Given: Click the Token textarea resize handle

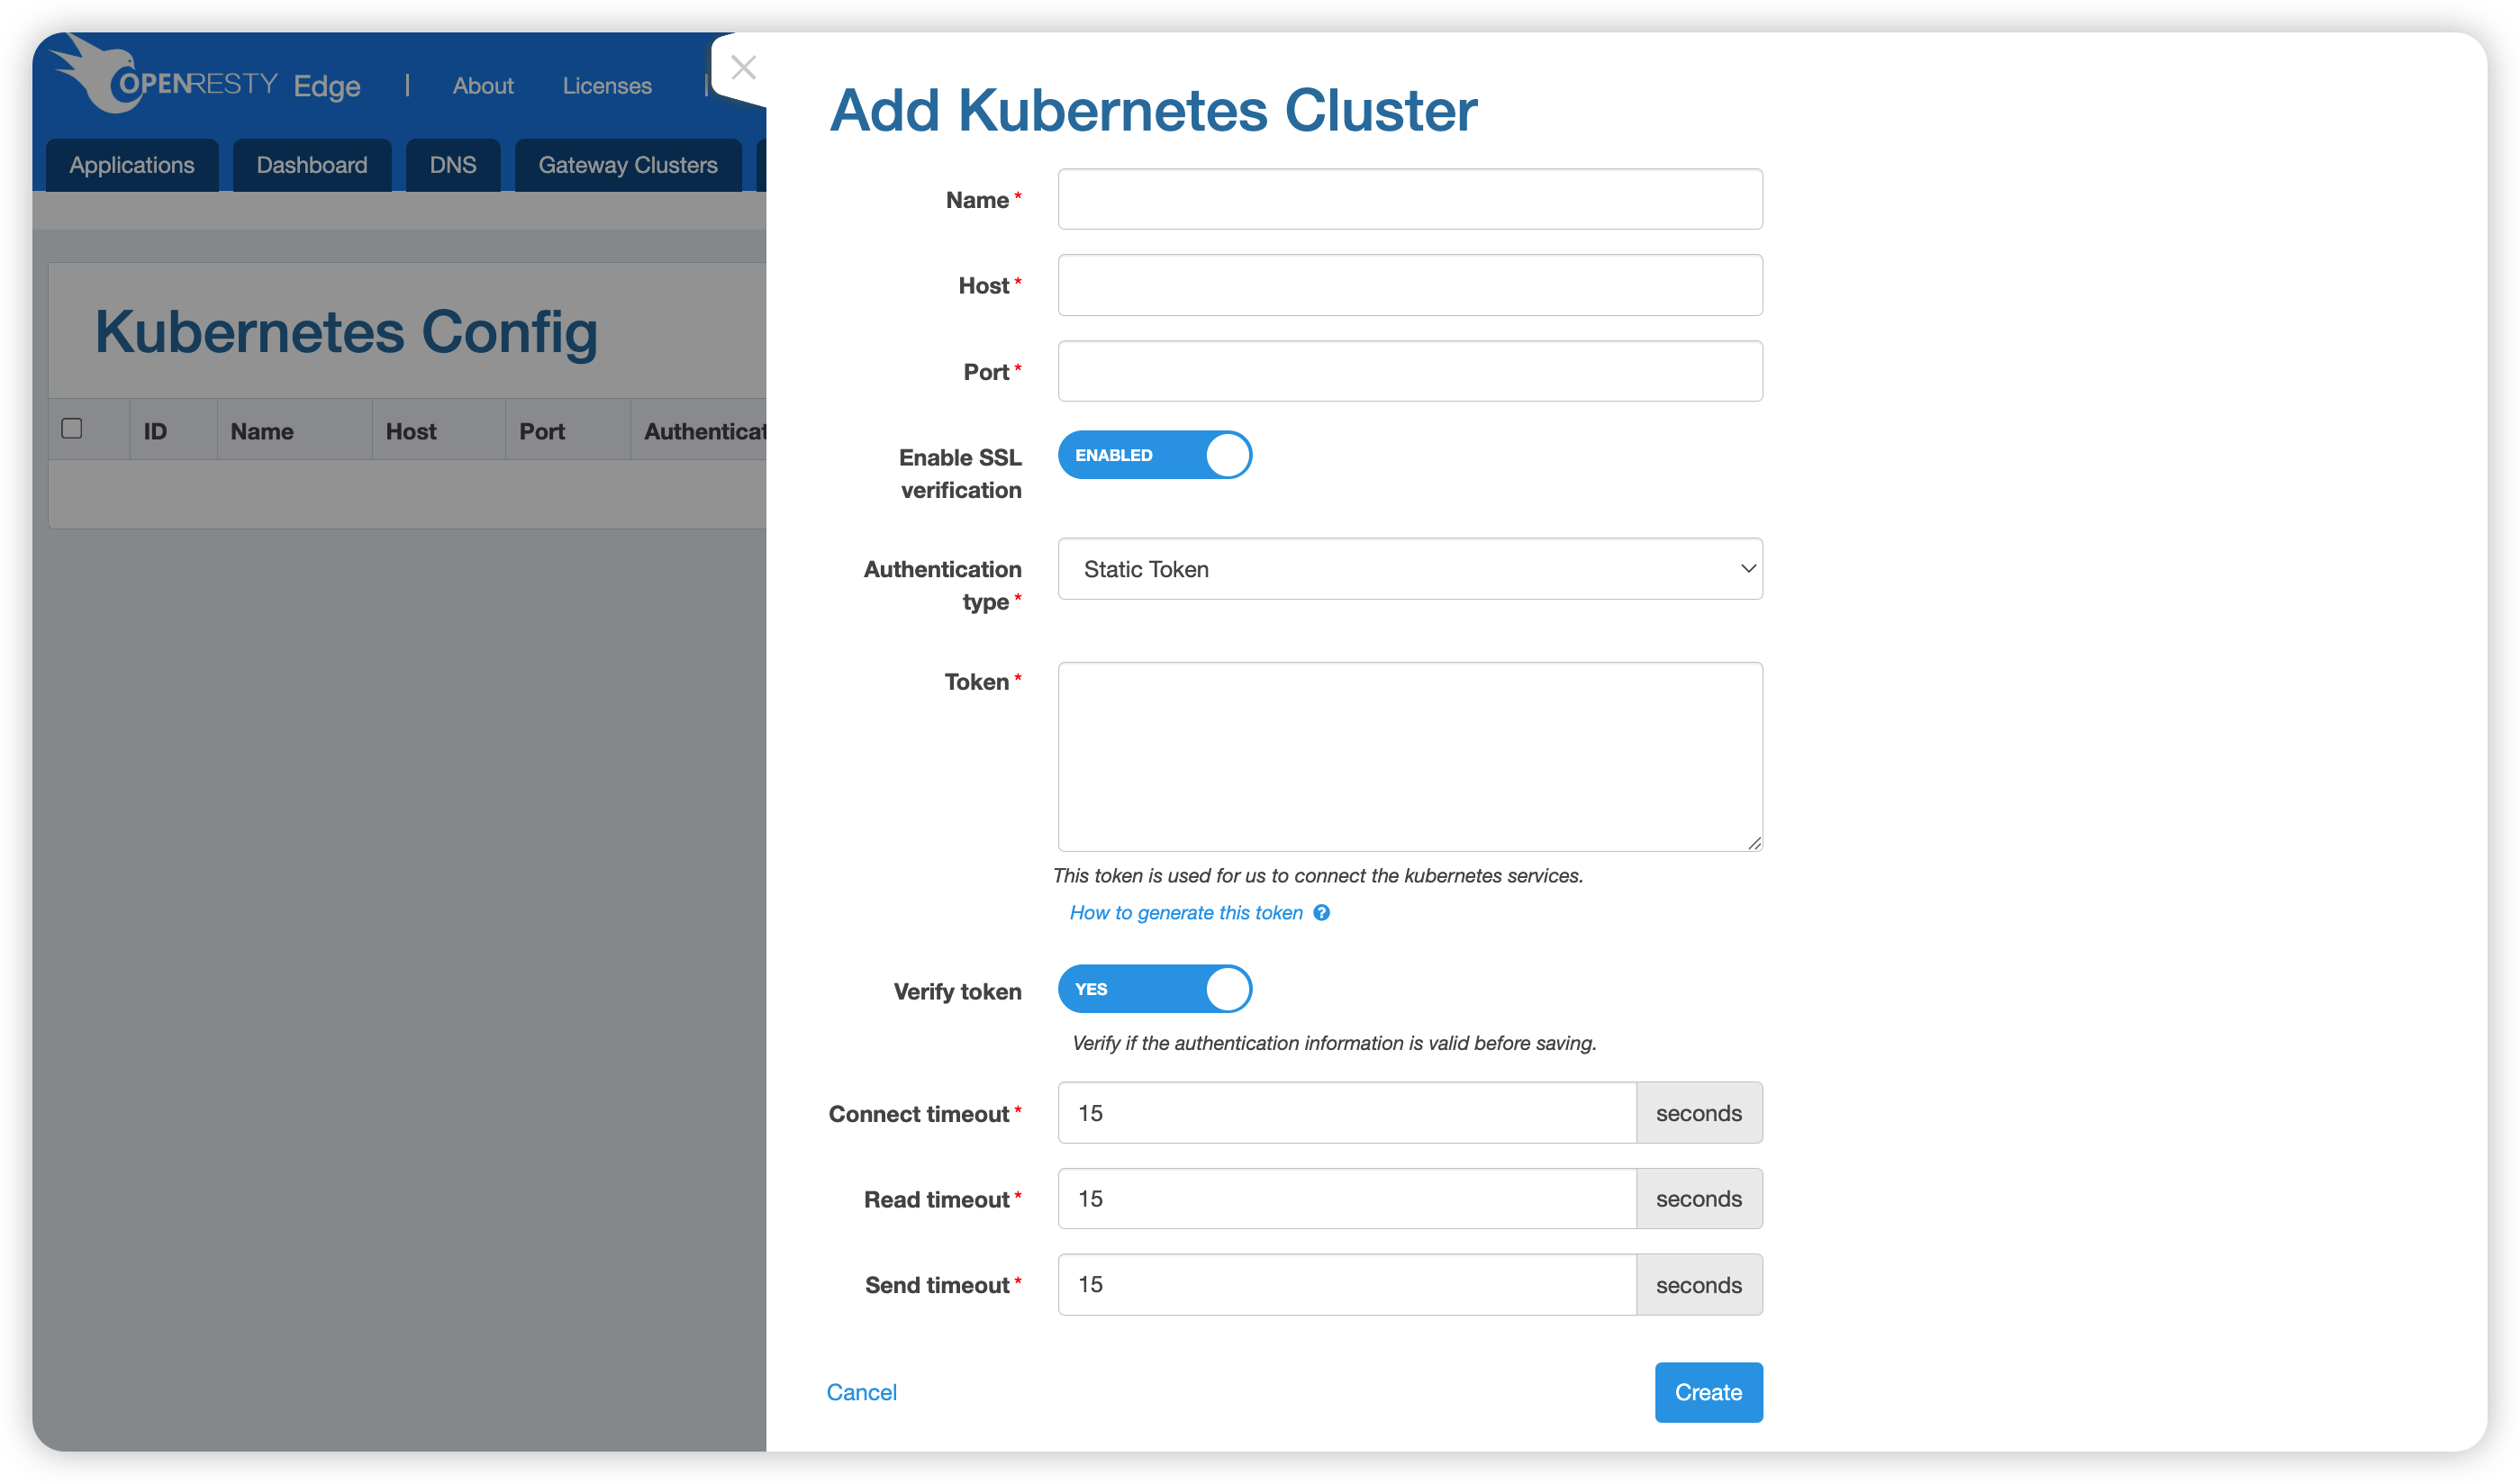Looking at the screenshot, I should 1754,843.
